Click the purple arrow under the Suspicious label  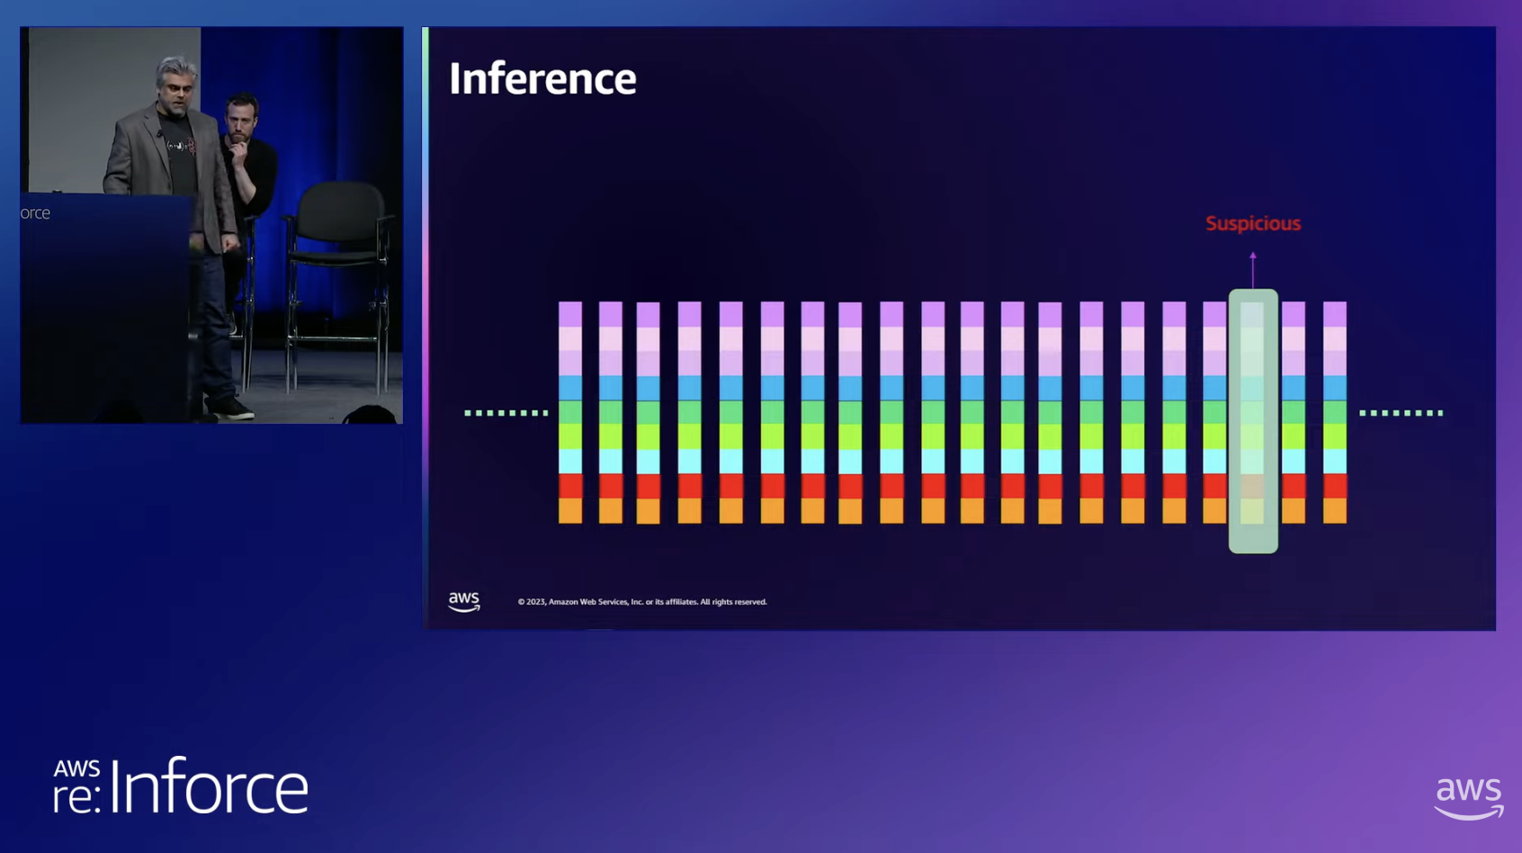(x=1253, y=269)
